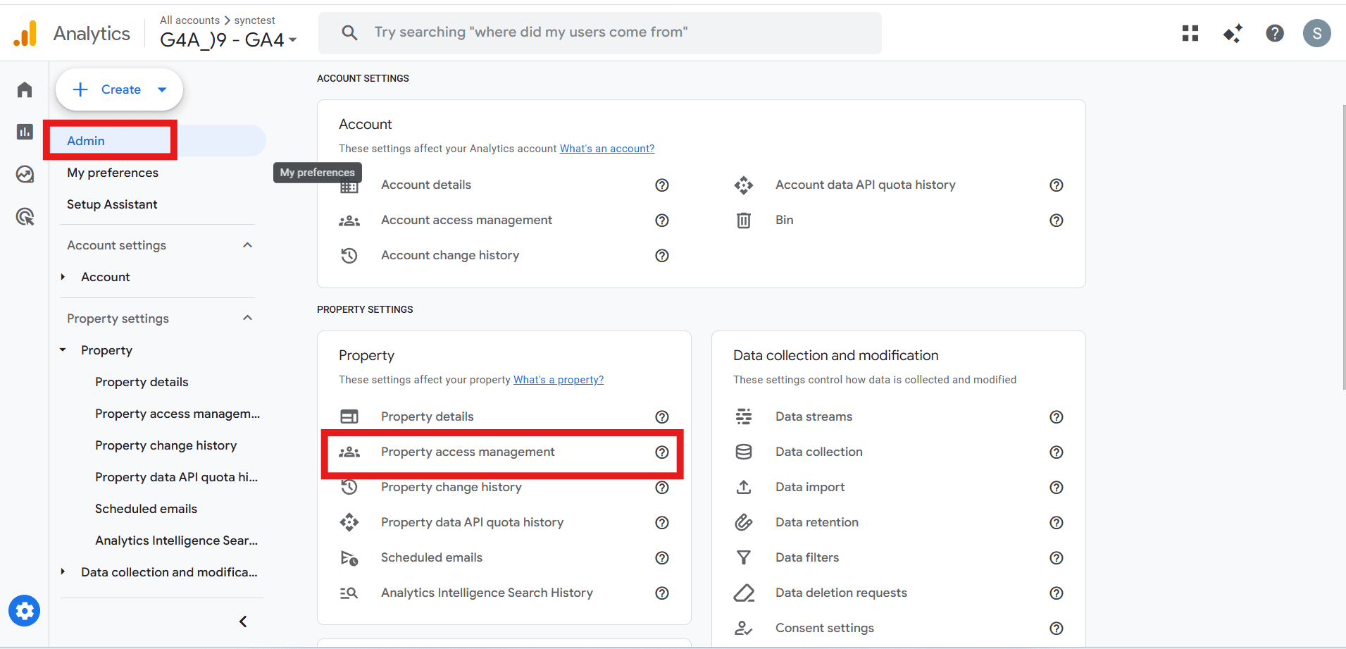Open the Google apps grid icon

(x=1190, y=33)
